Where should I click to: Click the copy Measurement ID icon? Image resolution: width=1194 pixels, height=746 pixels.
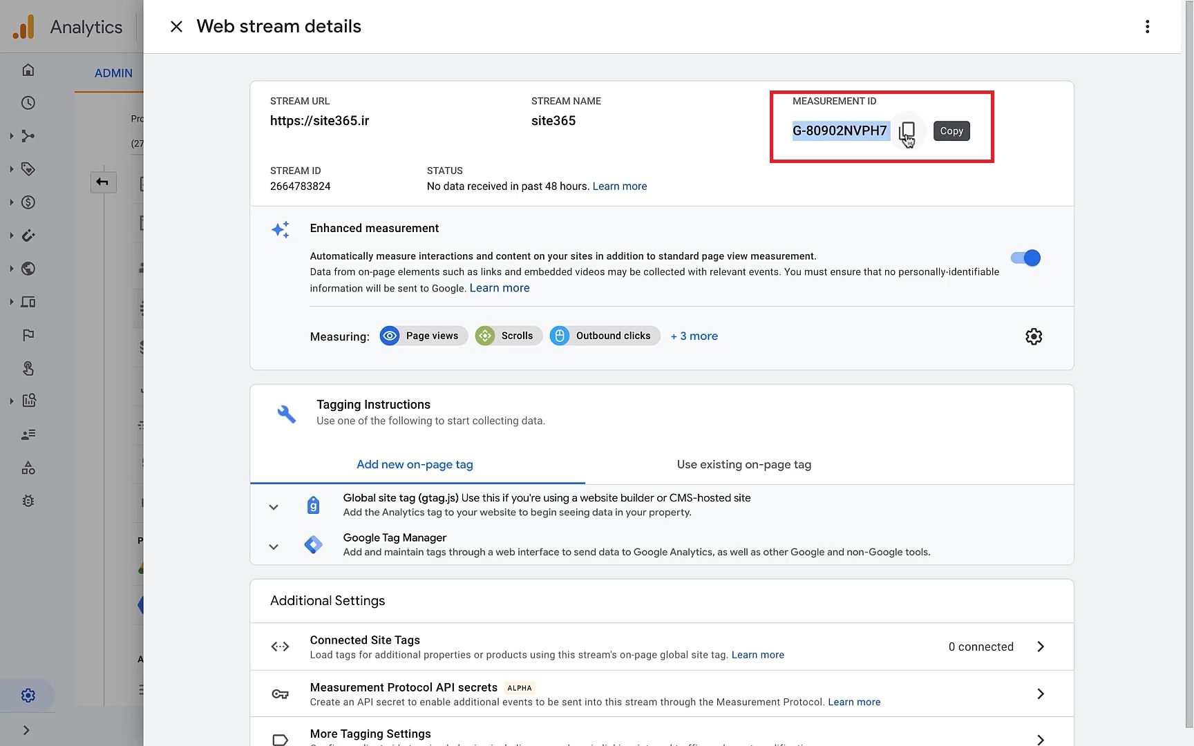[x=907, y=131]
